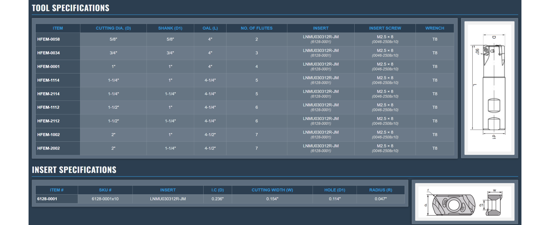Screen dimensions: 550x225
Task: Click the CUTTING WIDTH (W) column header
Action: tap(272, 190)
